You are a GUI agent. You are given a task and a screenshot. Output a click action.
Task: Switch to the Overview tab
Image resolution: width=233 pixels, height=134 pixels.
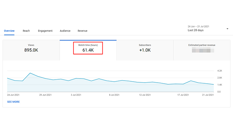coord(9,31)
